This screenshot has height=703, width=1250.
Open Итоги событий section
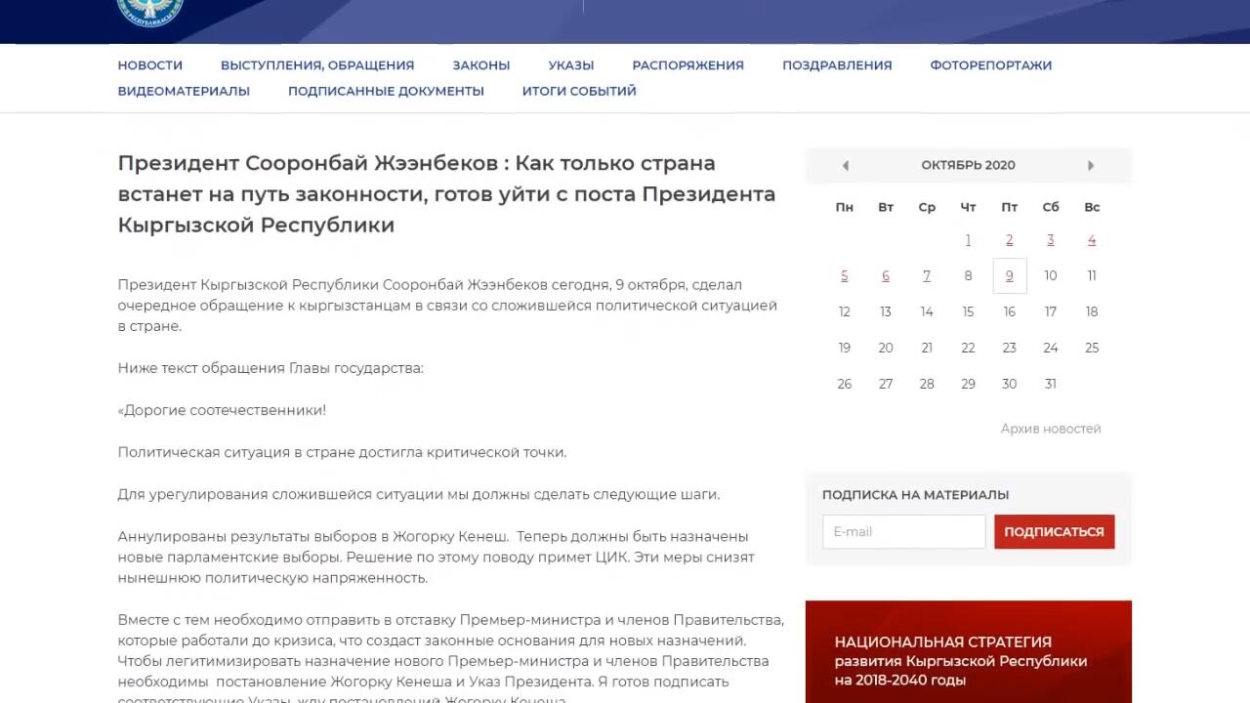(x=579, y=91)
